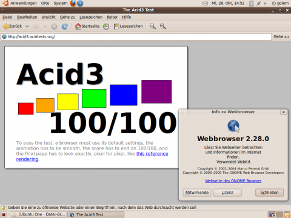This screenshot has width=291, height=218.
Task: Click the stop loading icon
Action: (54, 26)
